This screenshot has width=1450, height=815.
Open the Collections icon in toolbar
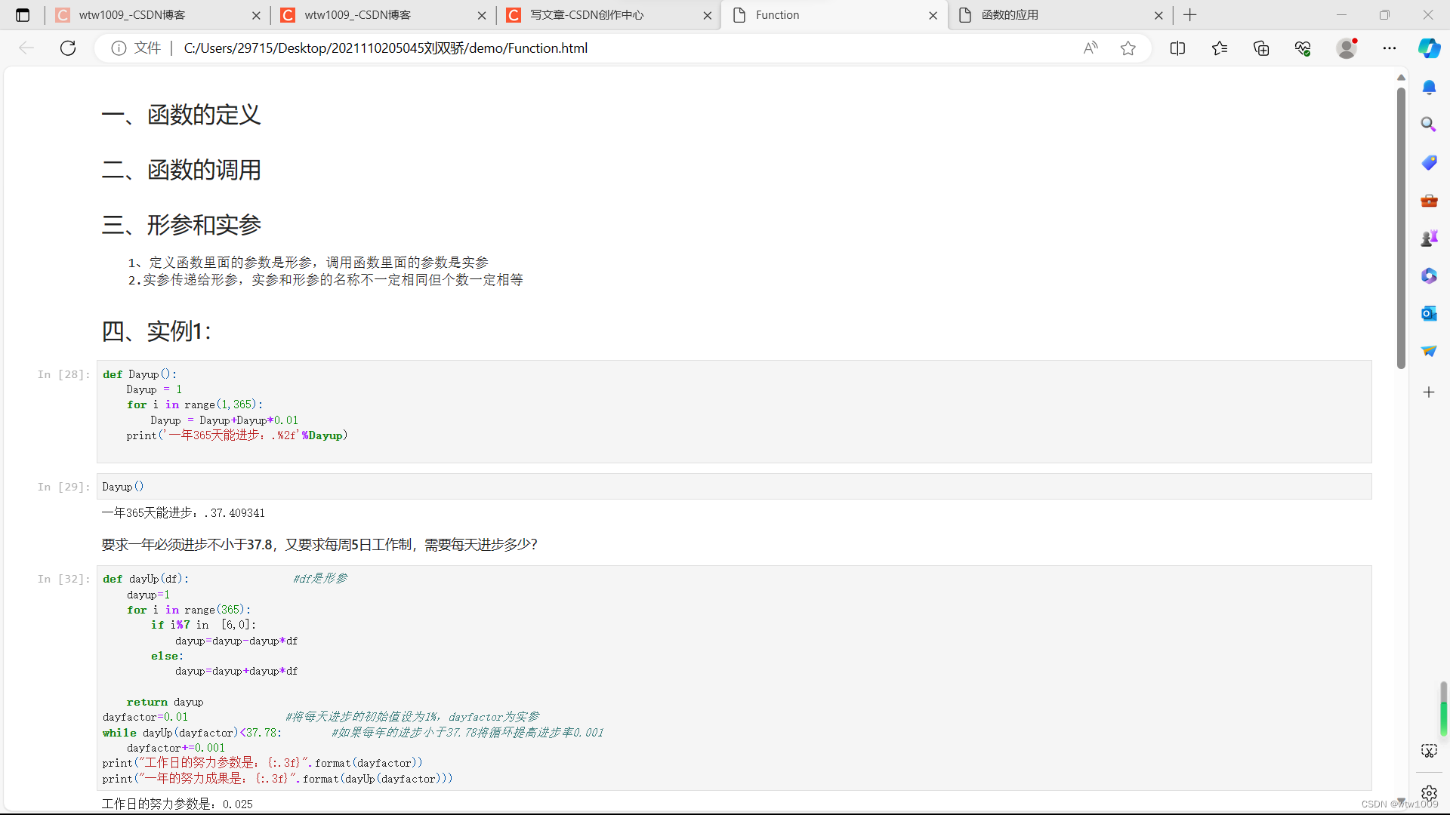(x=1261, y=48)
